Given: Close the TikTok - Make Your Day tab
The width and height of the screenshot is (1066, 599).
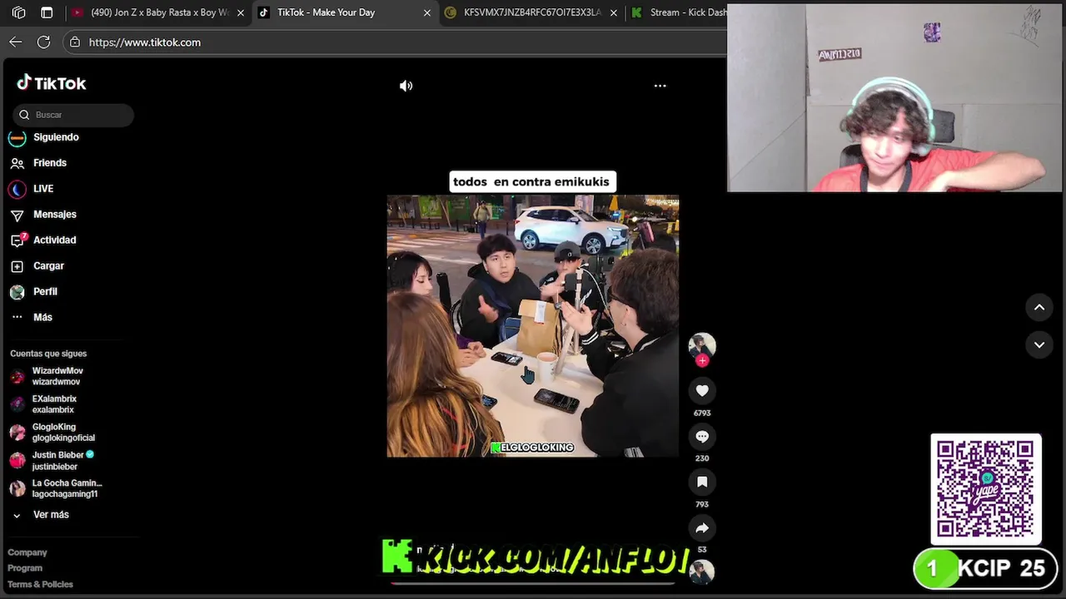Looking at the screenshot, I should (x=427, y=12).
